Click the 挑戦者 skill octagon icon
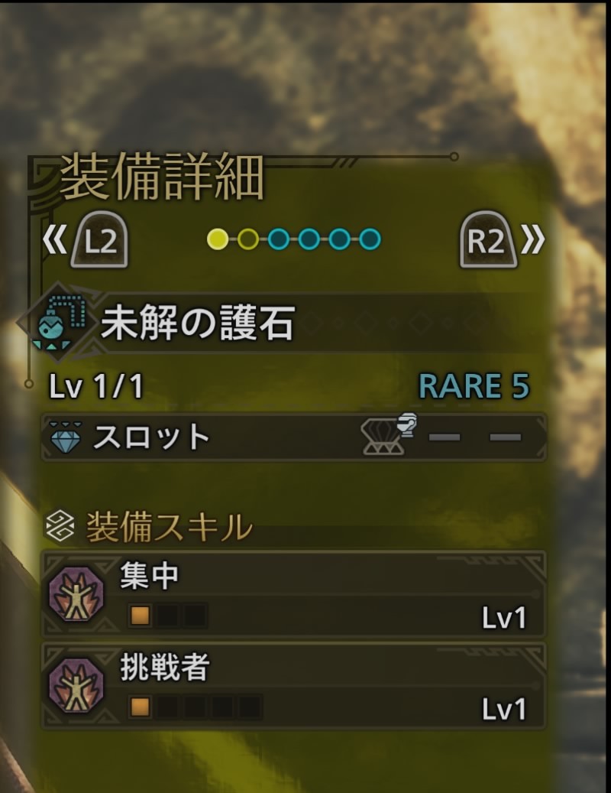Screen dimensions: 611x793 coord(76,685)
